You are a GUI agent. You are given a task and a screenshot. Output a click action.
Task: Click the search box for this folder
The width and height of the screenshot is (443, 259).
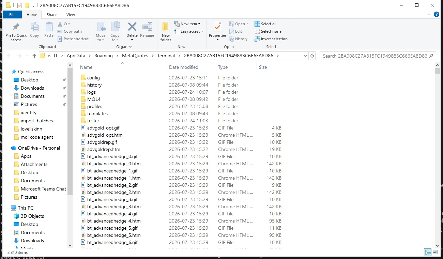point(378,56)
